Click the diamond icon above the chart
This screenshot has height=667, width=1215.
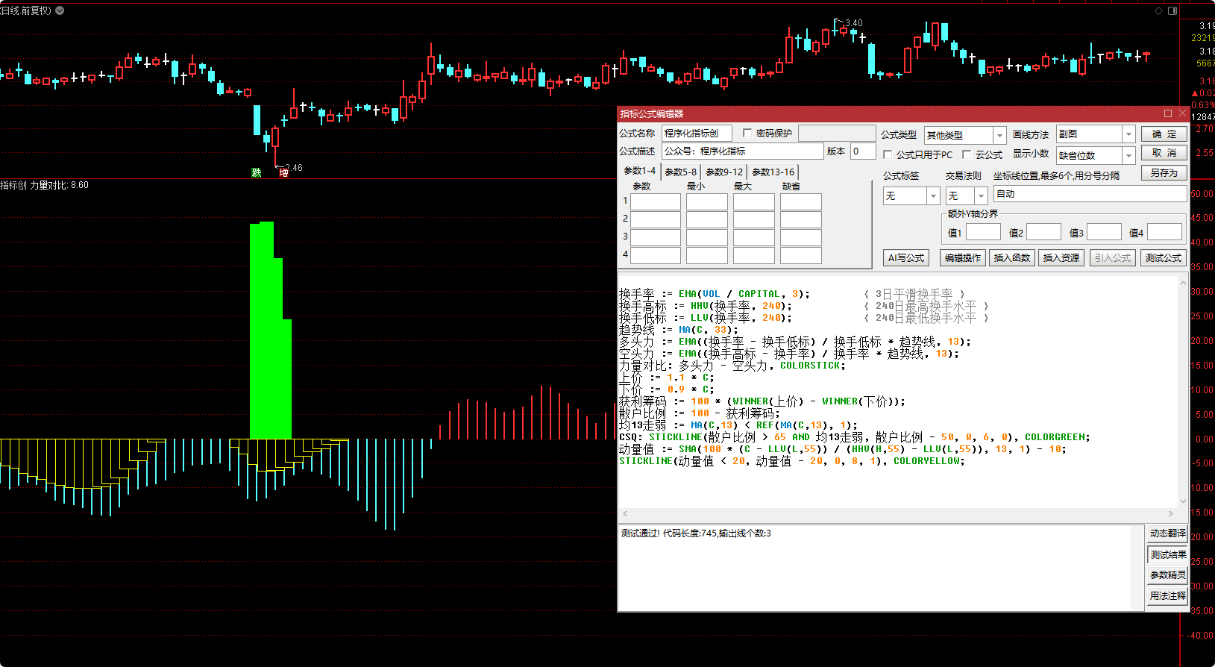tap(1158, 10)
